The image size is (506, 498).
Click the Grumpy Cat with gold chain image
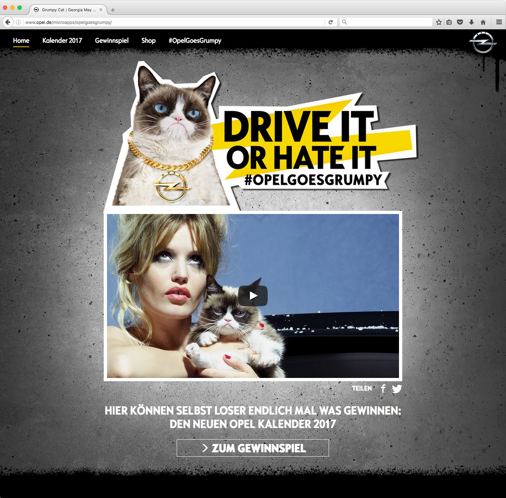click(170, 136)
